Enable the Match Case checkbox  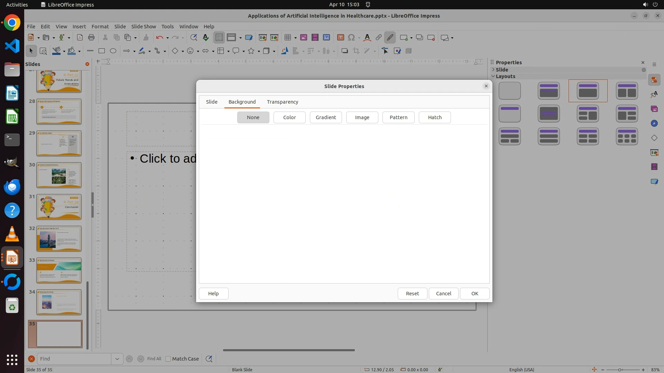[168, 359]
